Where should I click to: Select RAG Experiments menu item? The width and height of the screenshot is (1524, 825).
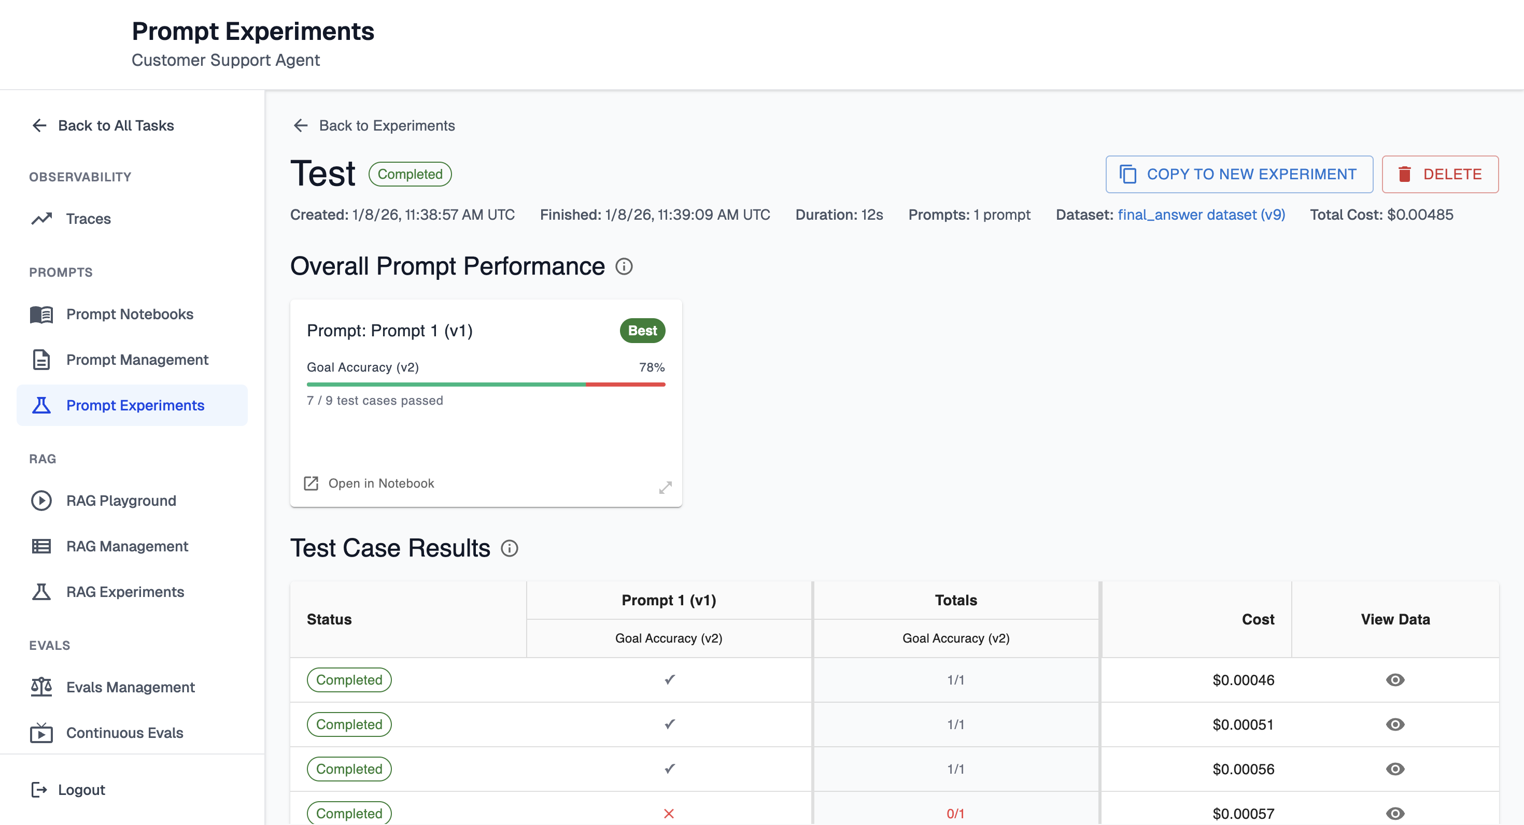click(x=125, y=591)
